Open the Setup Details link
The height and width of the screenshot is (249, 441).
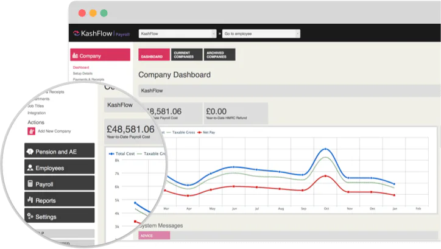83,73
